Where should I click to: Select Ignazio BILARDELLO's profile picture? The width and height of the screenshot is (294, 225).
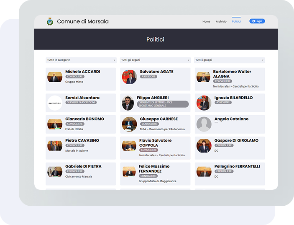pos(204,103)
